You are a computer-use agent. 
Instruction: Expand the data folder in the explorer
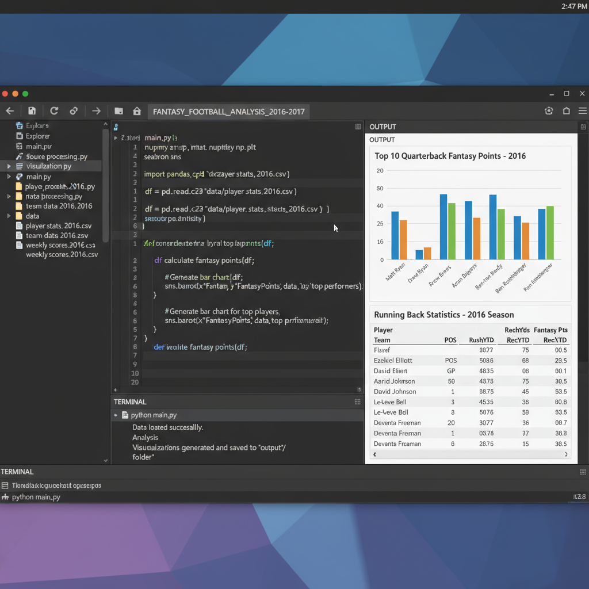click(9, 216)
